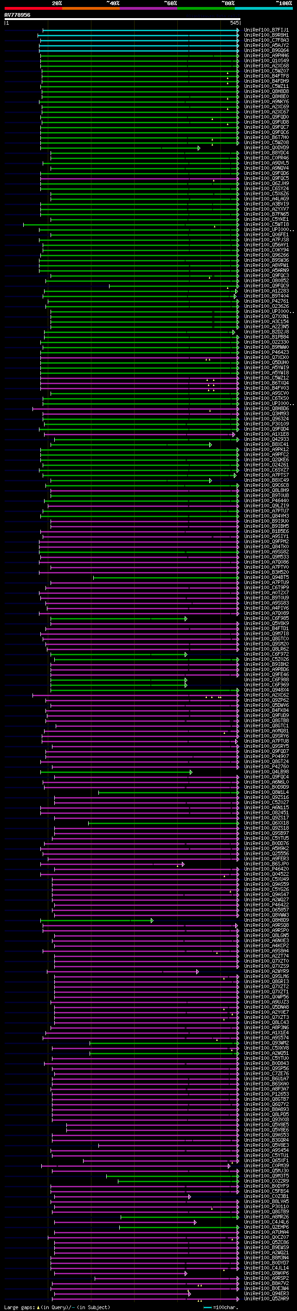
Task: Select the UniRef100_P04907 label
Action: [266, 756]
